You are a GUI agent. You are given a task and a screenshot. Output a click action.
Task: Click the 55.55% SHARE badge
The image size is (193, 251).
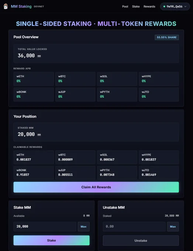pos(167,37)
